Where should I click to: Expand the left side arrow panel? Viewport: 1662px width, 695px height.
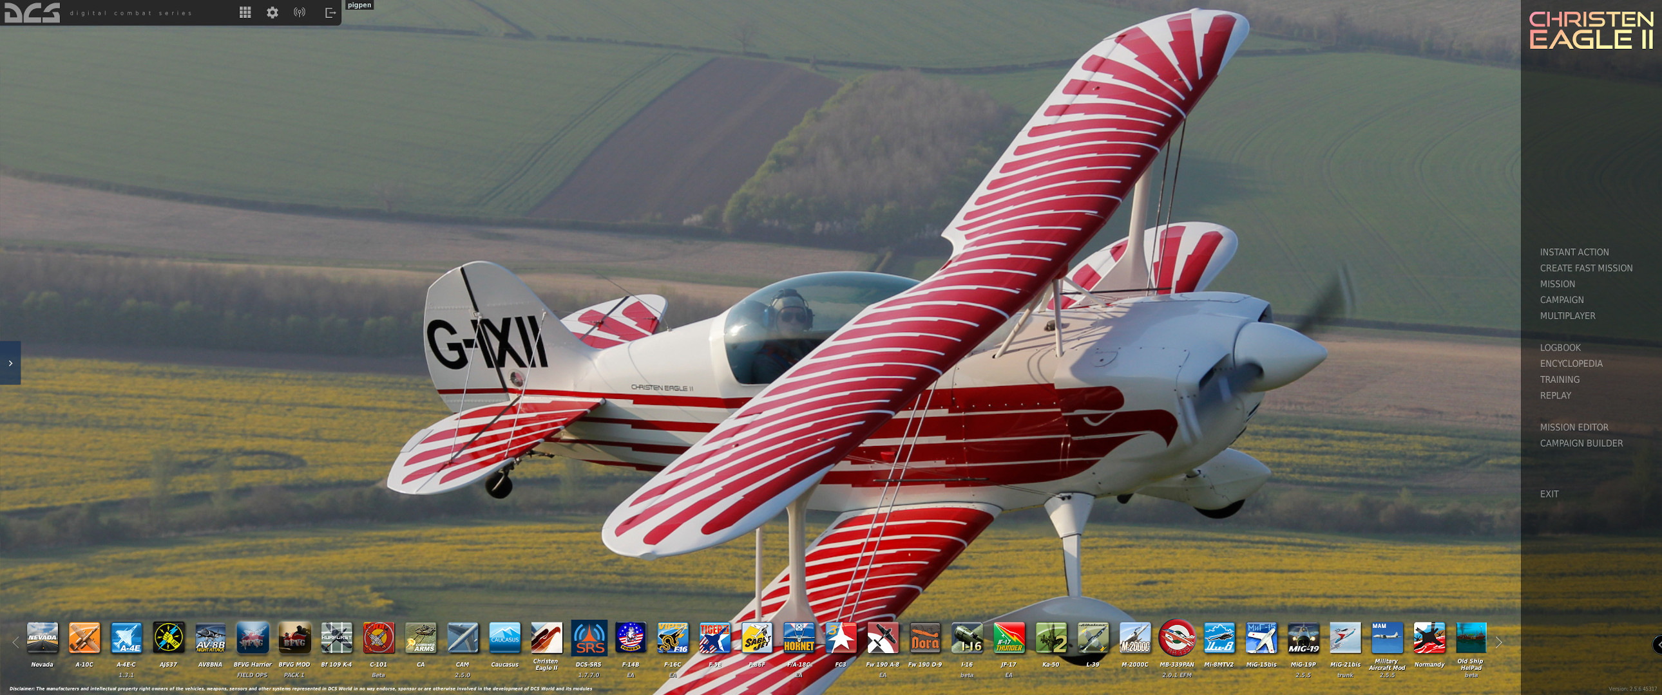(x=10, y=363)
